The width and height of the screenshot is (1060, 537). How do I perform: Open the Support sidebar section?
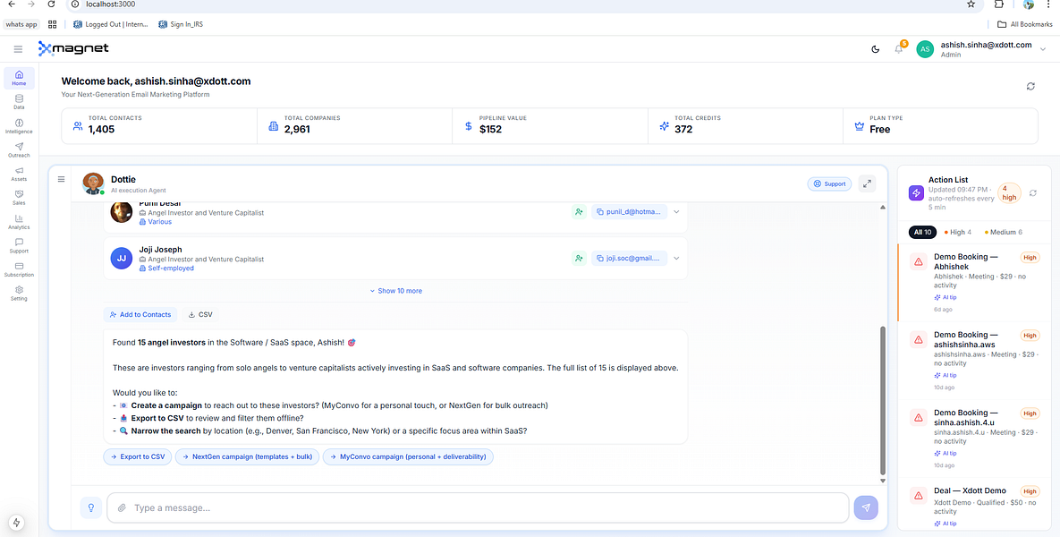[19, 245]
